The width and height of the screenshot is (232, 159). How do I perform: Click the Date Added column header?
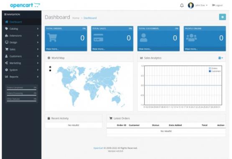pyautogui.click(x=175, y=125)
